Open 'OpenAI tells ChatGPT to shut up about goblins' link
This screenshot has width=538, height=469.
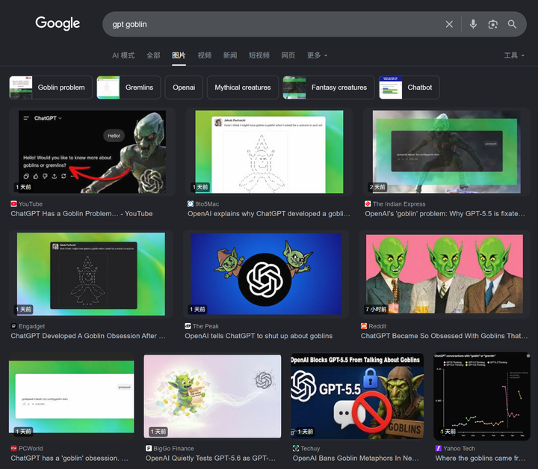pos(259,336)
